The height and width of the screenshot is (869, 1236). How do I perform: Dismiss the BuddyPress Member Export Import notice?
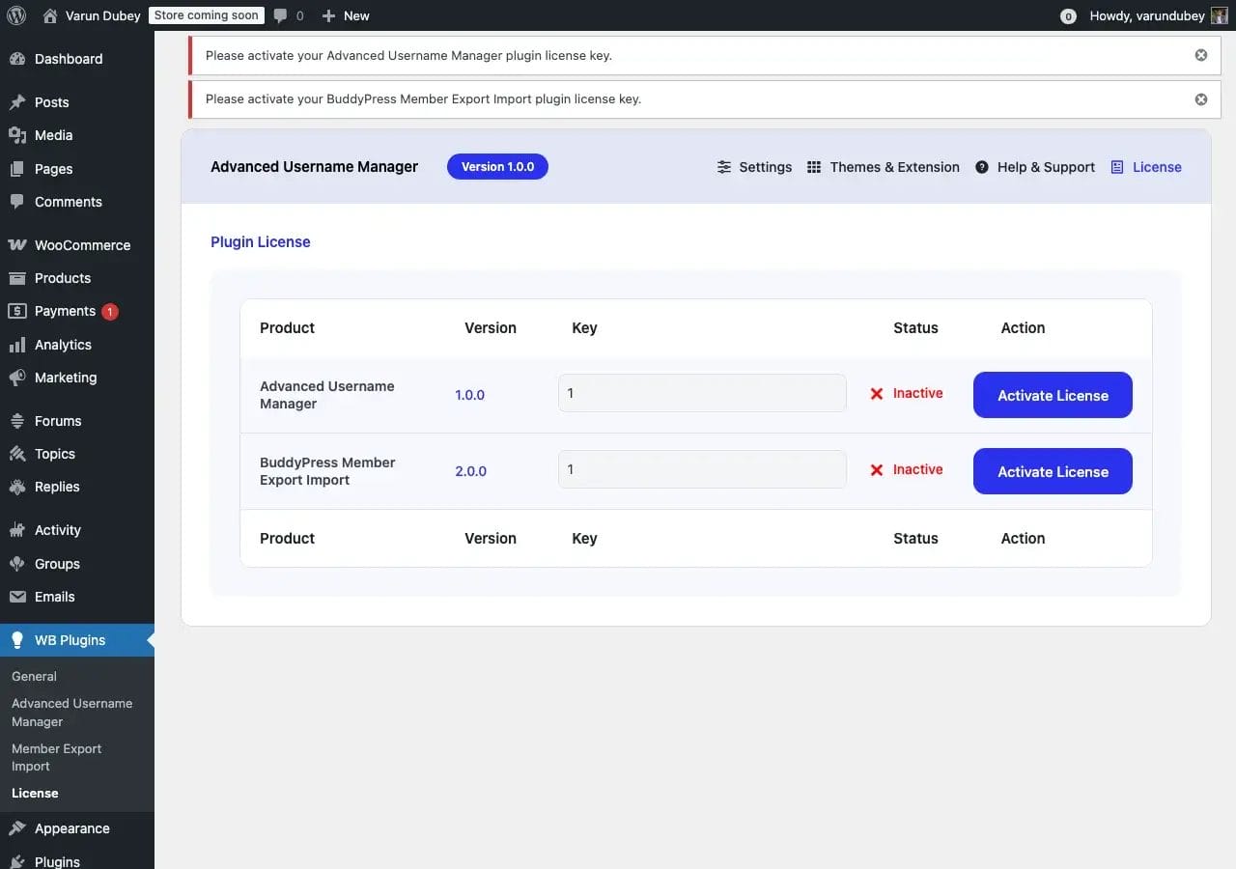coord(1200,99)
